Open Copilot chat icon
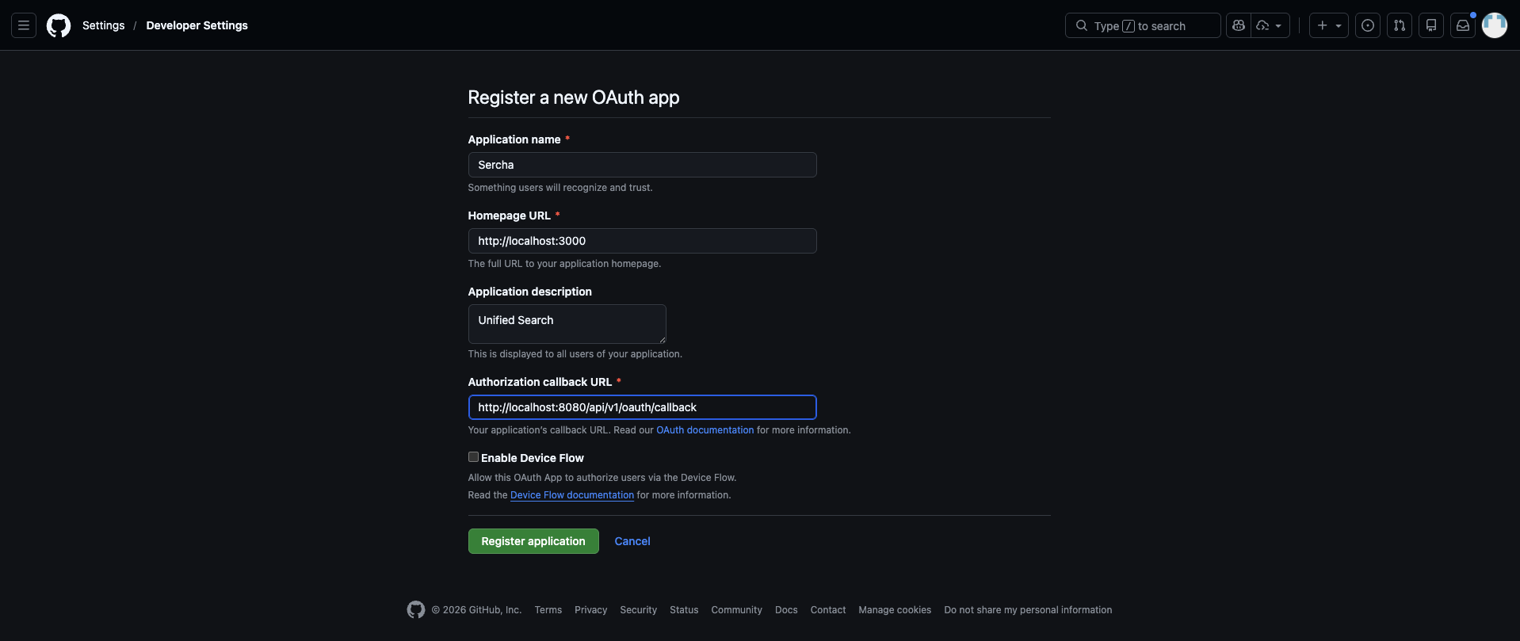Screen dimensions: 1520x641 click(x=1239, y=25)
